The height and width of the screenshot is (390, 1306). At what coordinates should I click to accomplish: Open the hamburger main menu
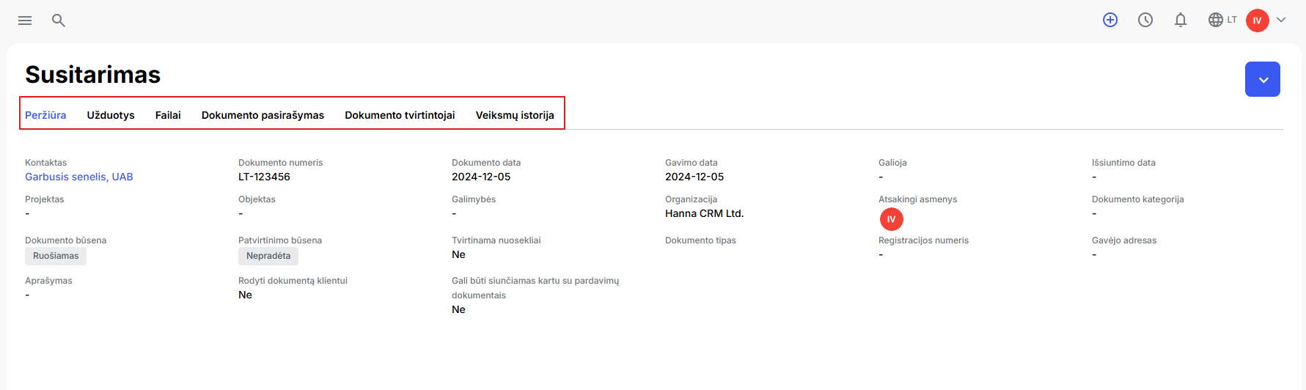pos(25,21)
